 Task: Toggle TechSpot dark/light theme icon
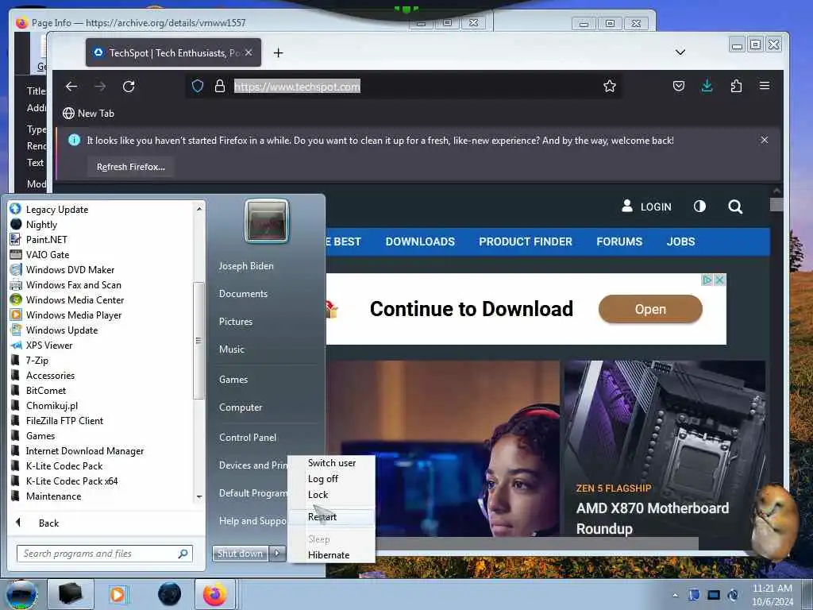(700, 207)
